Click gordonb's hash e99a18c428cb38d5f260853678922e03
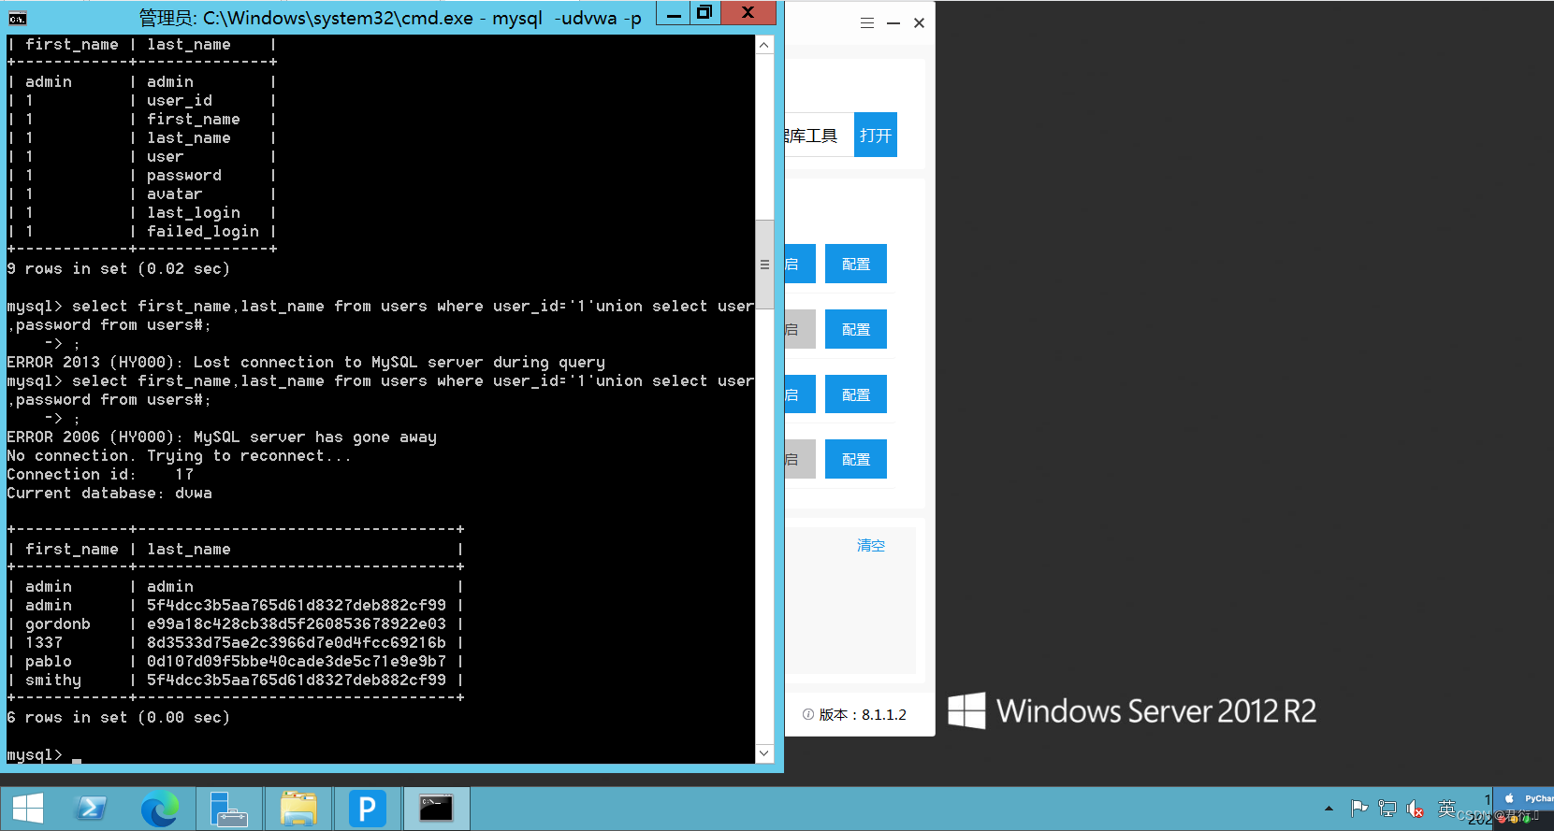 pos(297,623)
